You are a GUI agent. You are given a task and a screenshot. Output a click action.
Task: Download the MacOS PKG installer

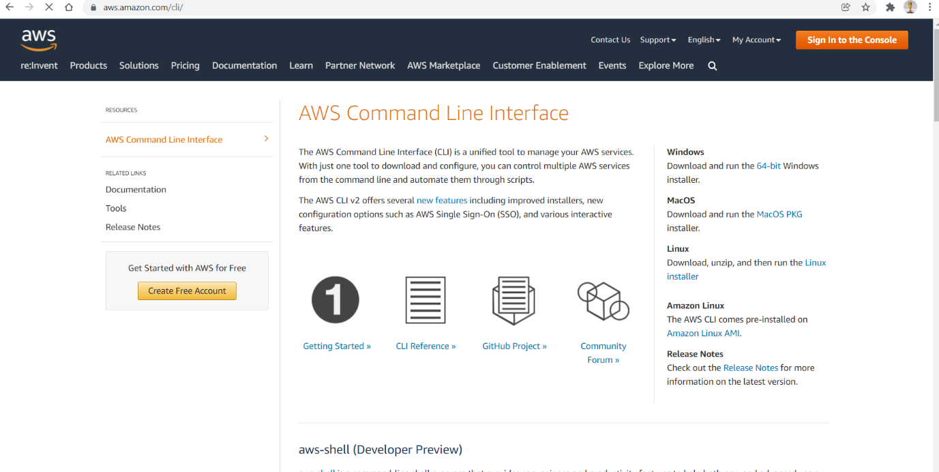779,214
